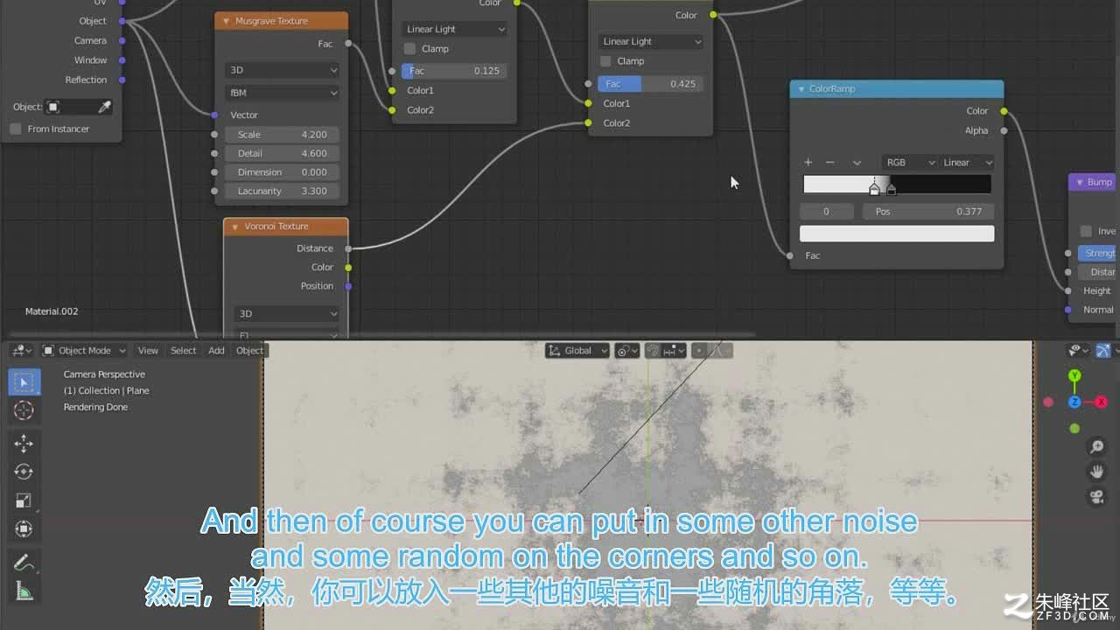Use the Object field eyedropper icon
Screen dimensions: 1120x630
[x=104, y=107]
